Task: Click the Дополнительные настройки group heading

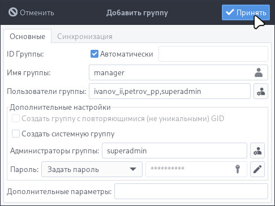Action: click(x=60, y=107)
